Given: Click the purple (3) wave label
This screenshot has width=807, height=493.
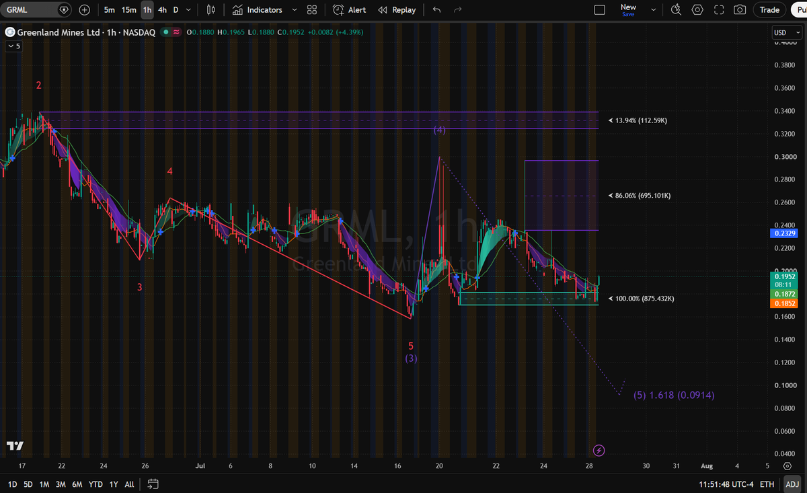Looking at the screenshot, I should point(411,358).
